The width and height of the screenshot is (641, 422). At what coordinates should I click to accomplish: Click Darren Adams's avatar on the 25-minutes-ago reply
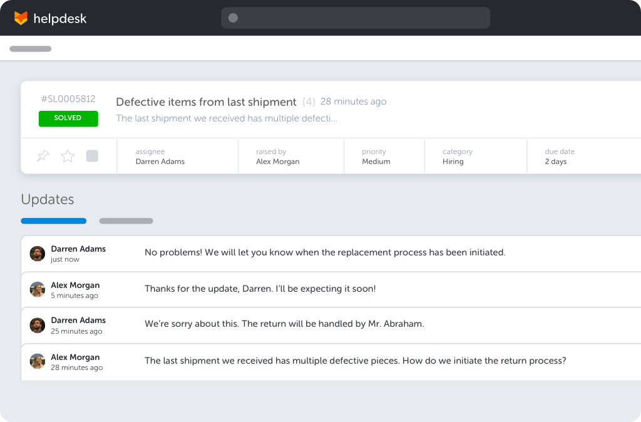tap(37, 325)
